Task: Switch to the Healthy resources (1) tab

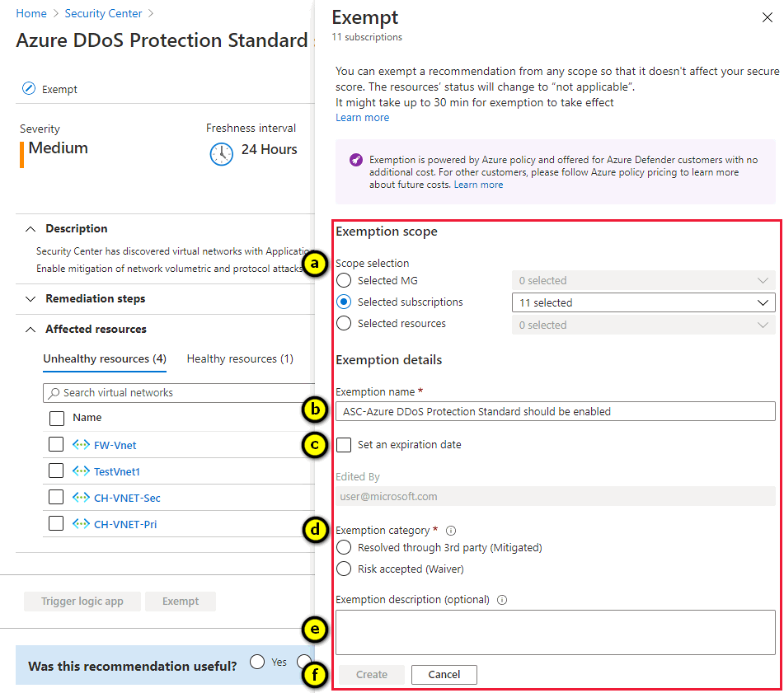Action: point(240,359)
